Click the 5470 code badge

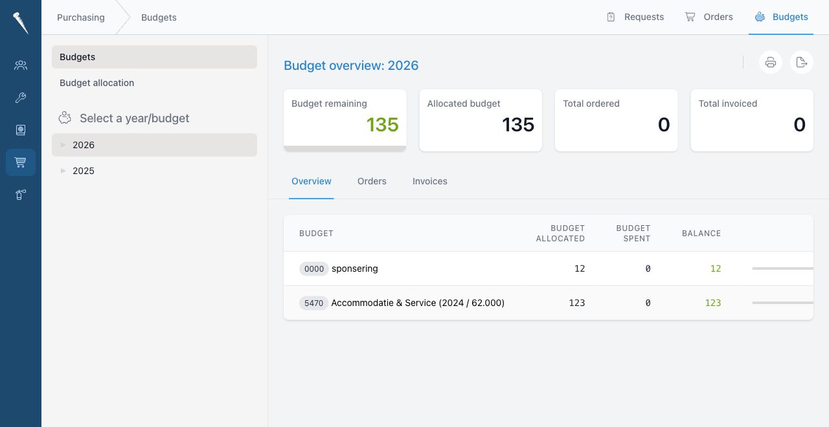tap(314, 303)
